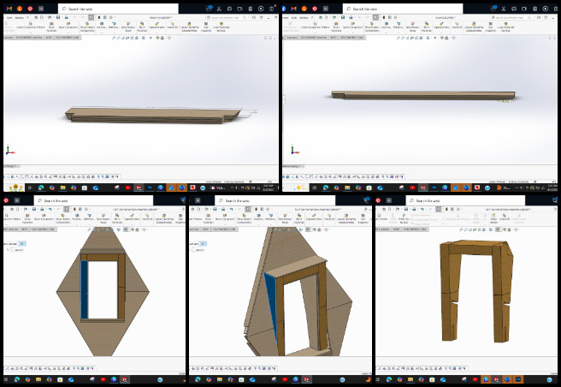The image size is (561, 387).
Task: Click Show Hidden Components in the tilted diamond window
Action: [245, 217]
